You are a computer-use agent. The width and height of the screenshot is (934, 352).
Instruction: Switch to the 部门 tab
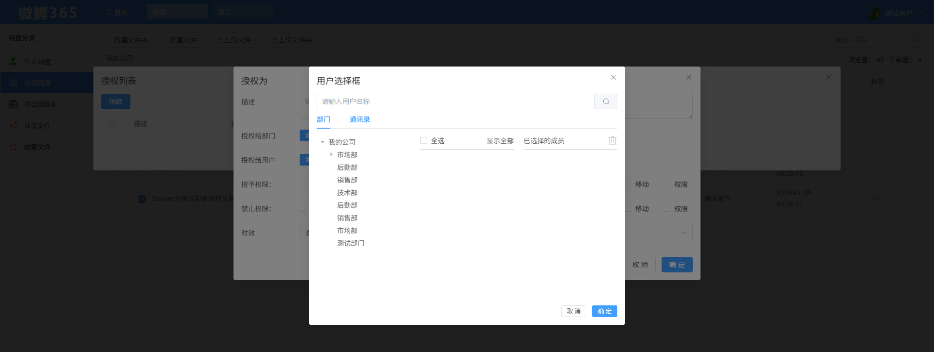[x=323, y=119]
